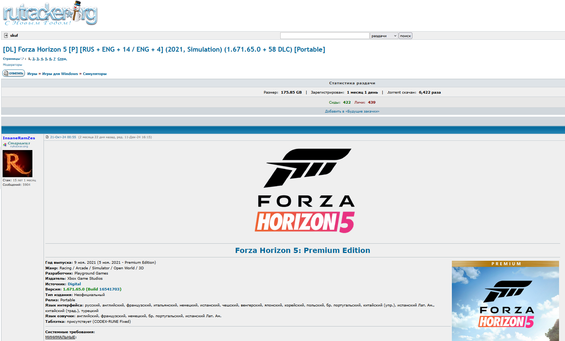Click the ответить reply button
Viewport: 565px width, 341px height.
click(x=14, y=73)
